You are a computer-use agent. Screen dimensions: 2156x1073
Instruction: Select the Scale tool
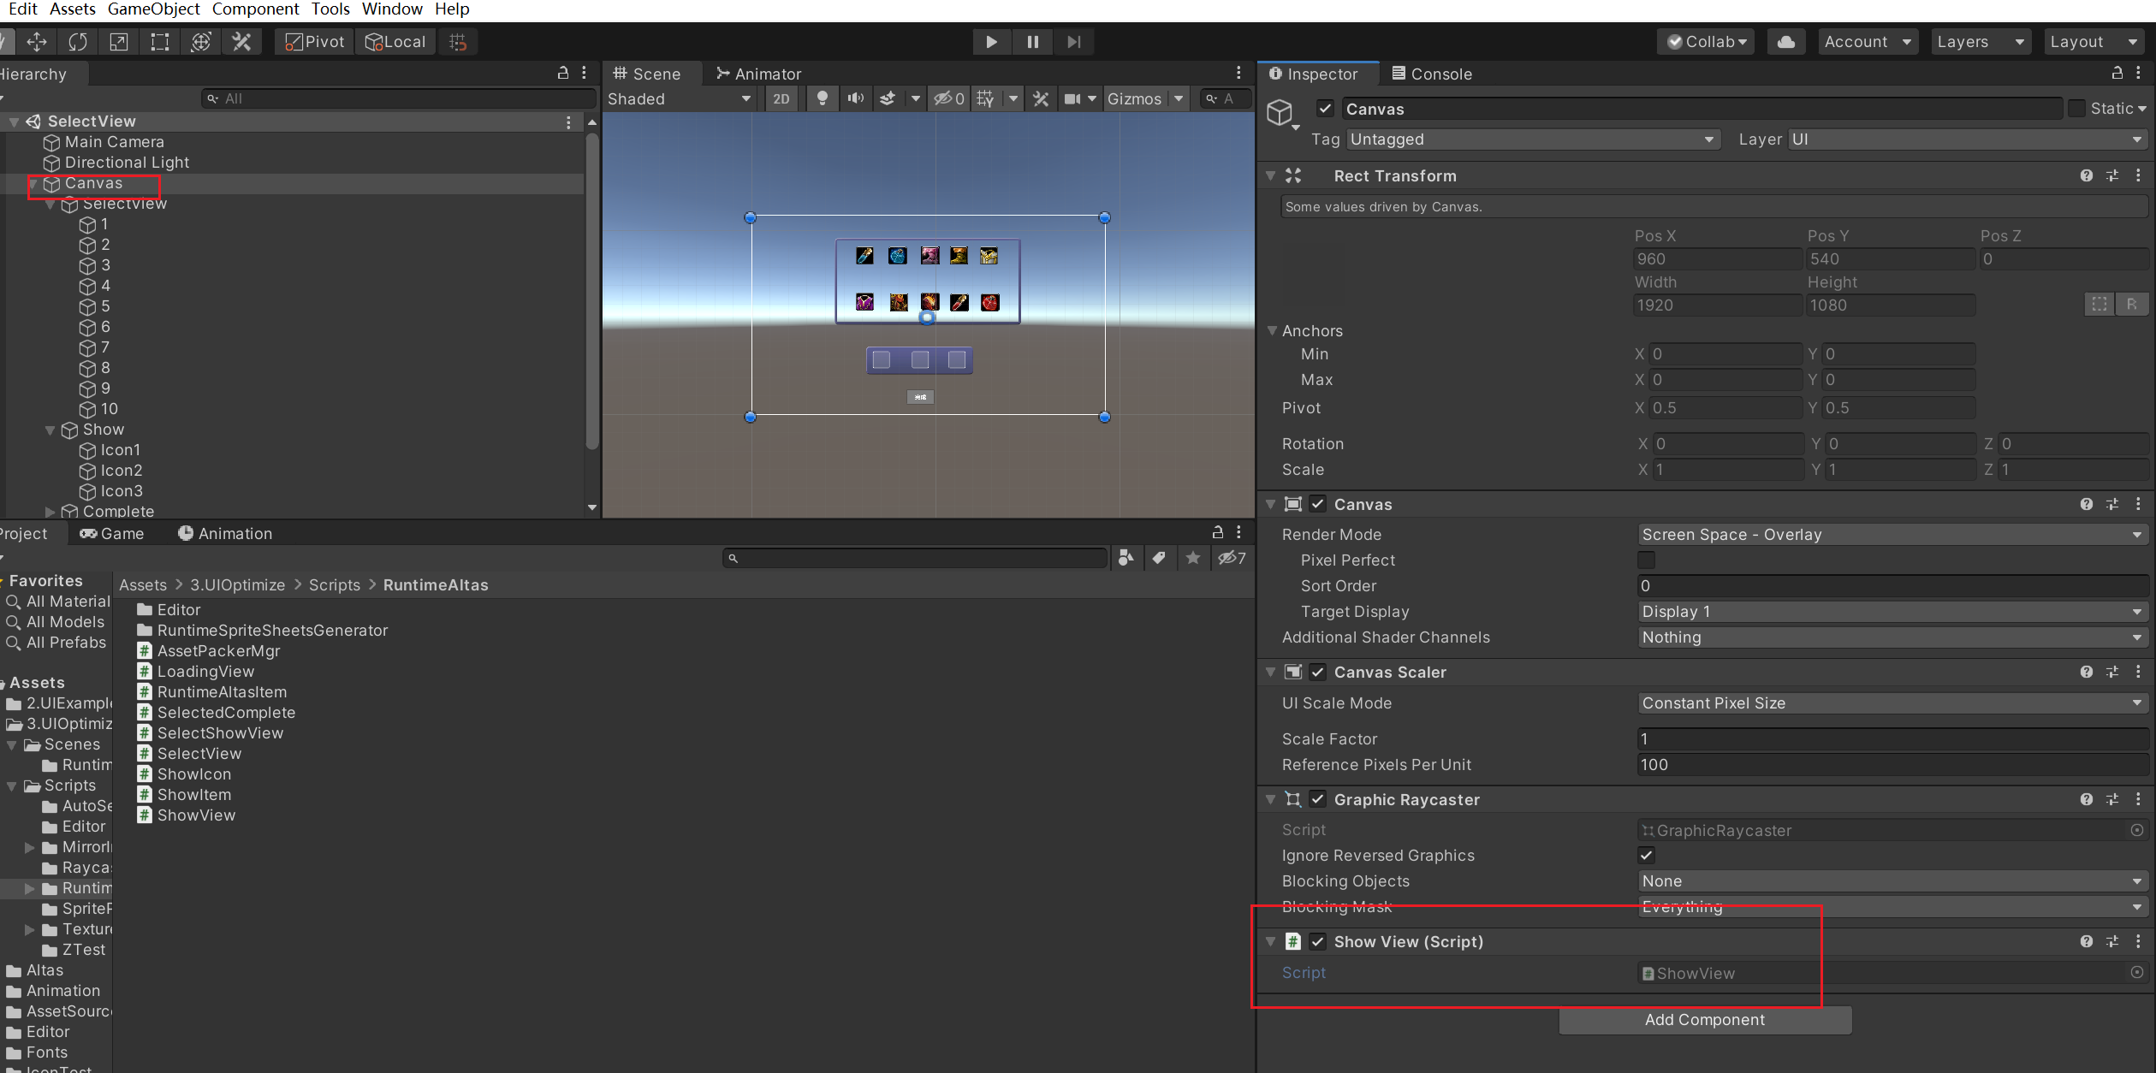coord(119,42)
